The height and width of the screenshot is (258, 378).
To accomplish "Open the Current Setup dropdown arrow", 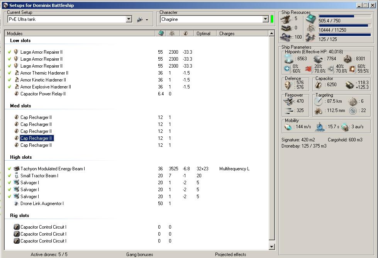I will coord(129,19).
